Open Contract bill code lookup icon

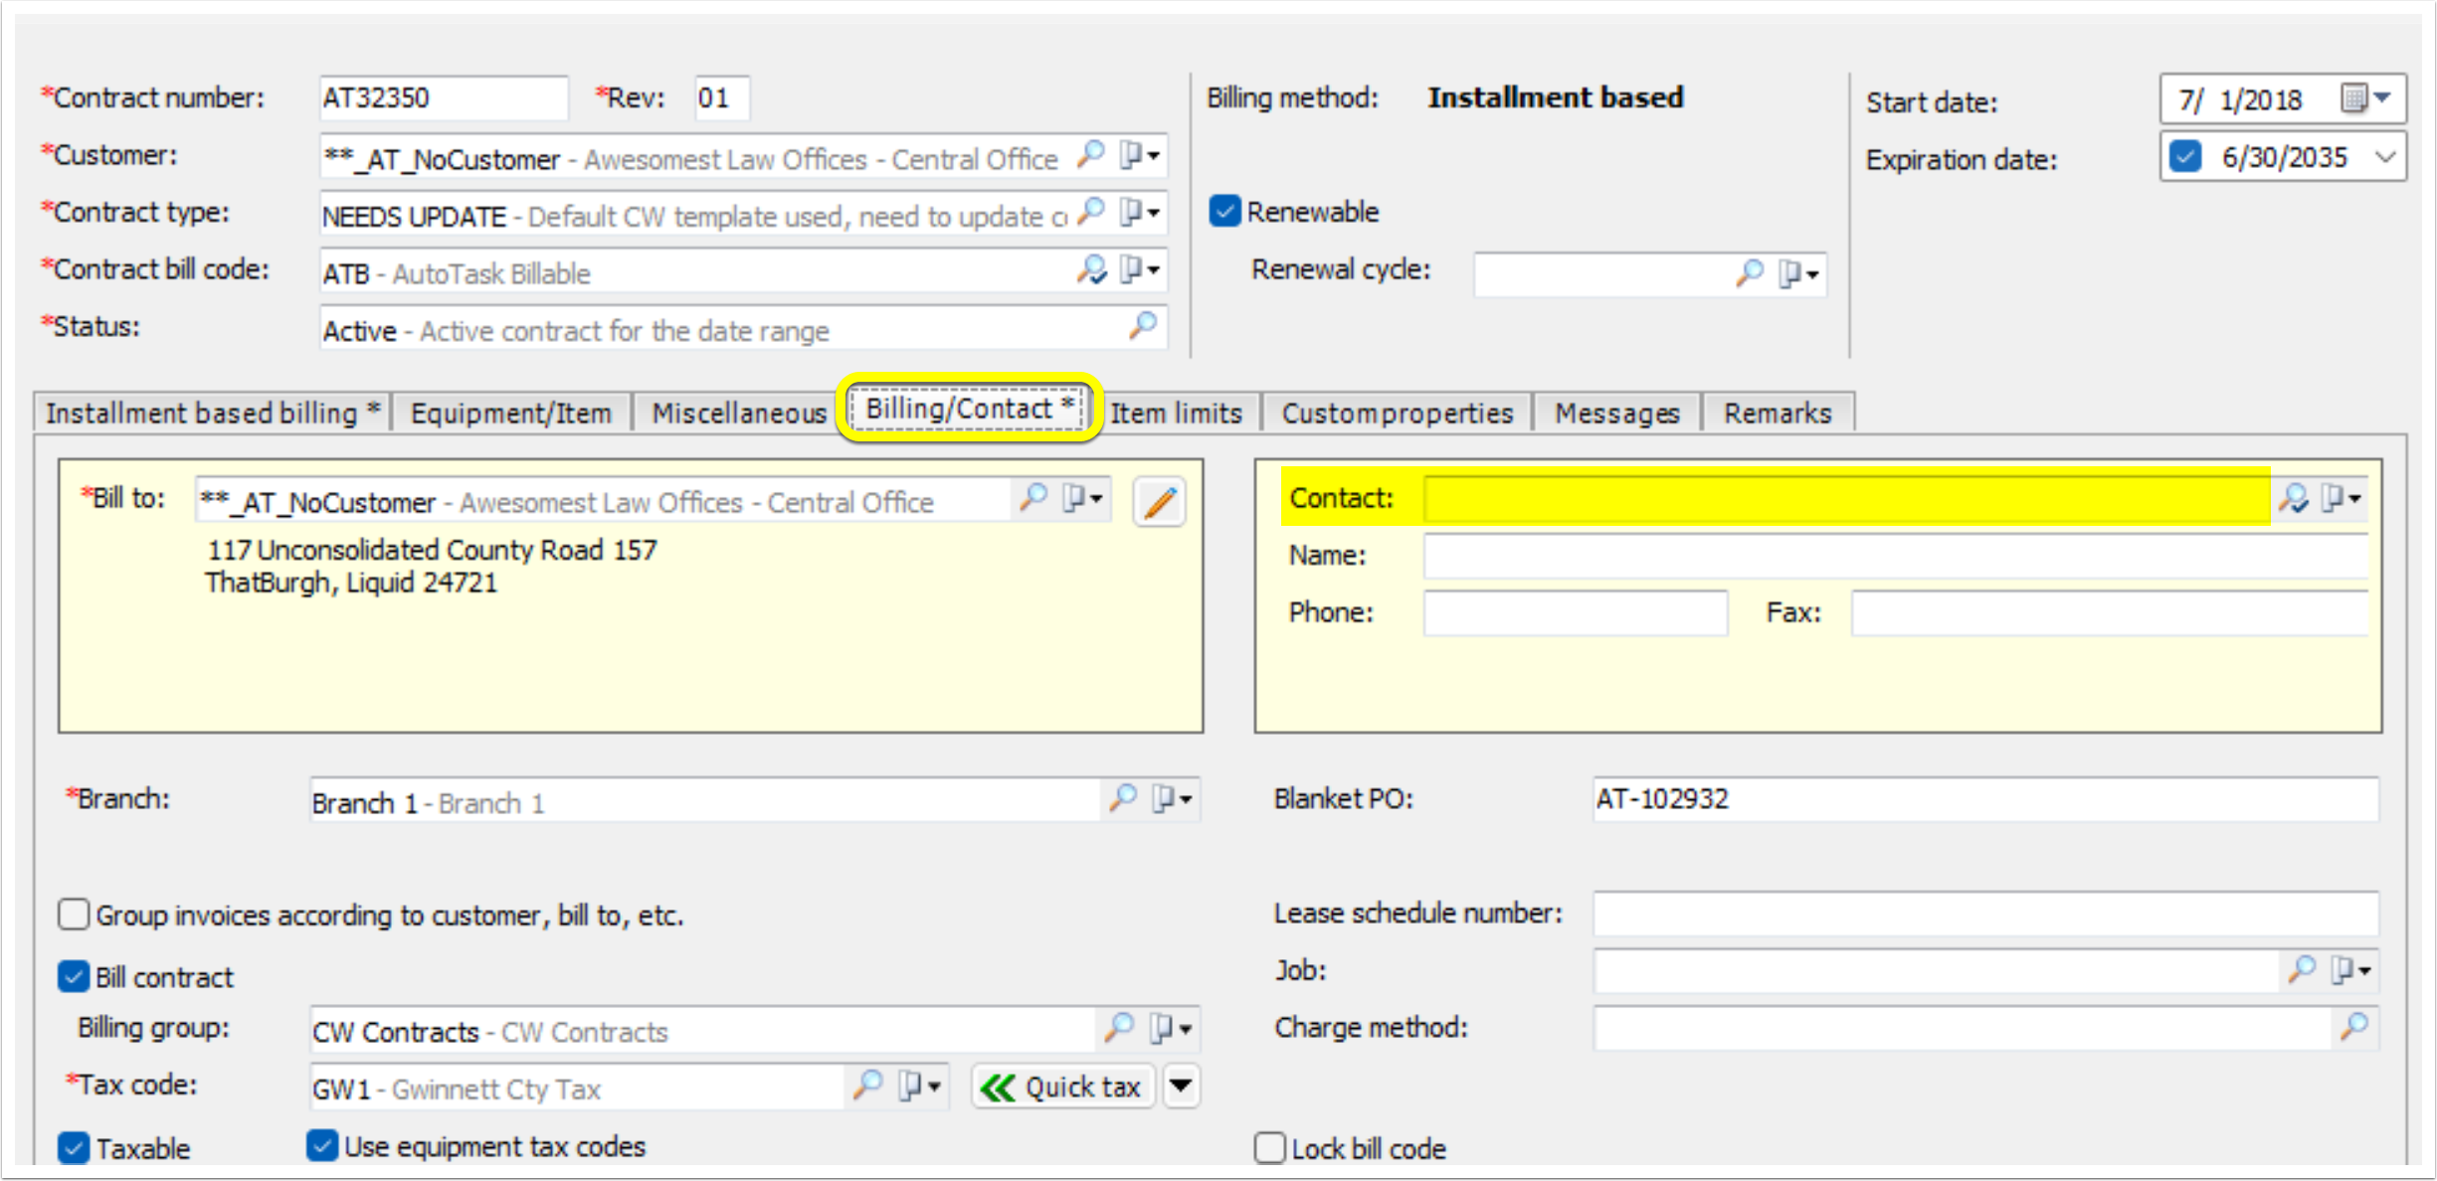pyautogui.click(x=1091, y=269)
